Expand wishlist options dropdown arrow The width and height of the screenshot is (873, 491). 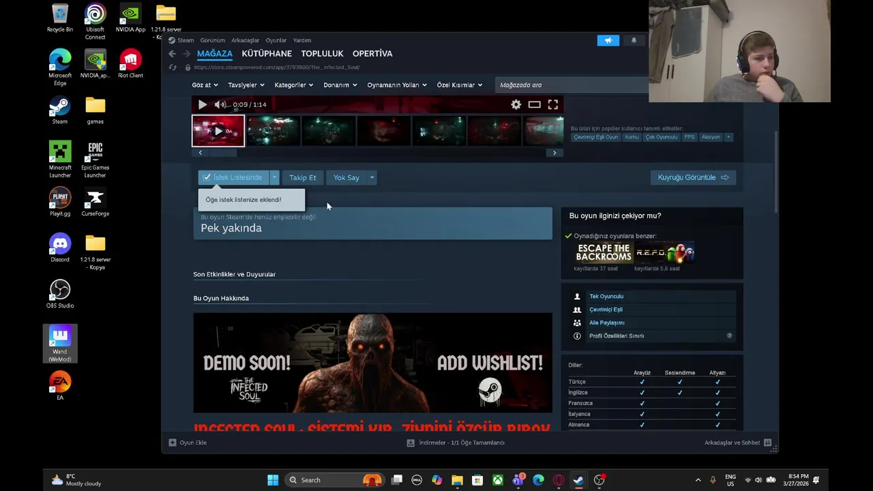tap(274, 177)
